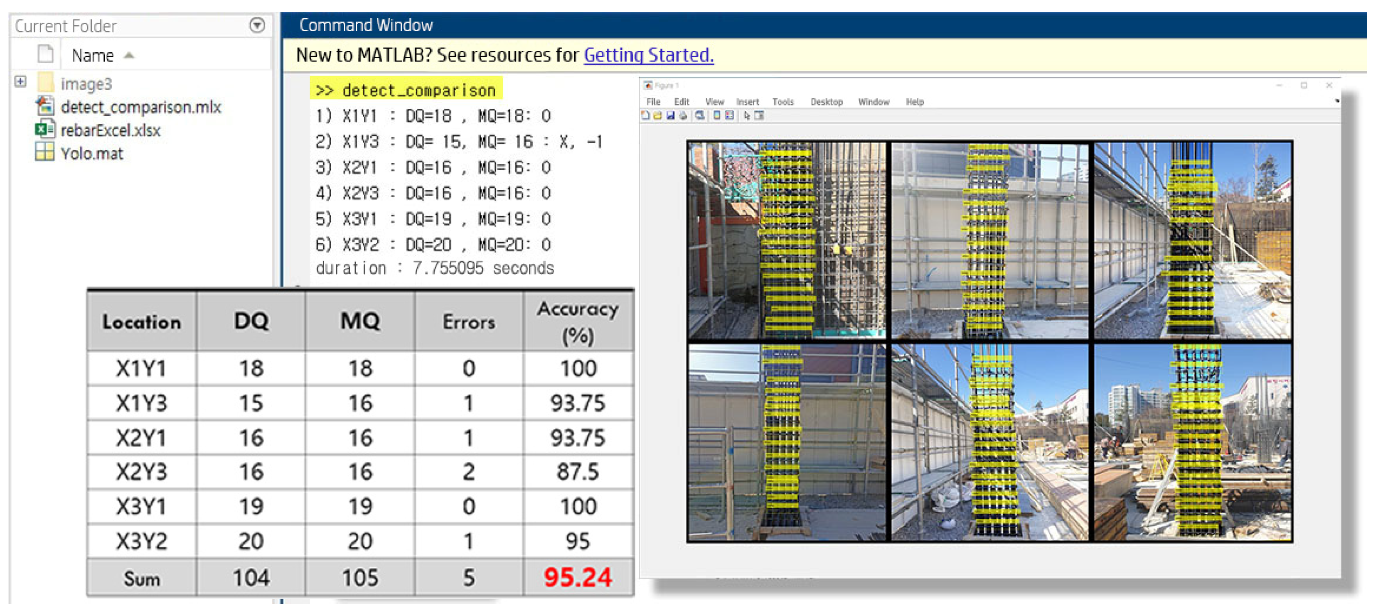Select the rebarExcel.xlsx file
This screenshot has width=1378, height=613.
(111, 130)
